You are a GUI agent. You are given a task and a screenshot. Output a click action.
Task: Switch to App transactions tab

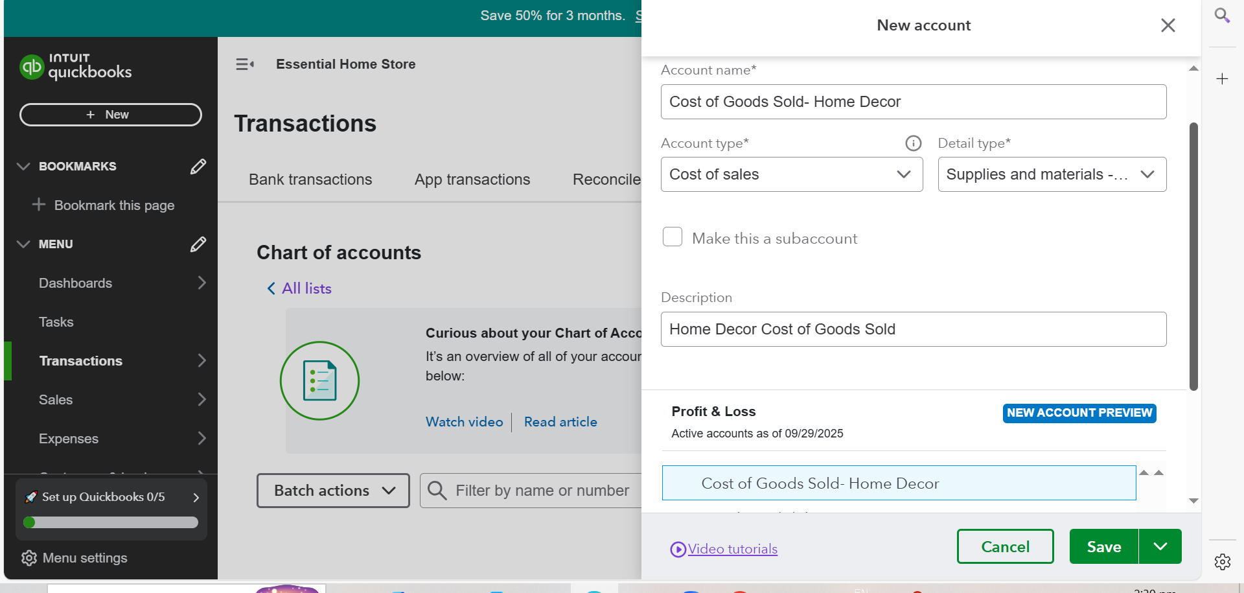point(472,180)
